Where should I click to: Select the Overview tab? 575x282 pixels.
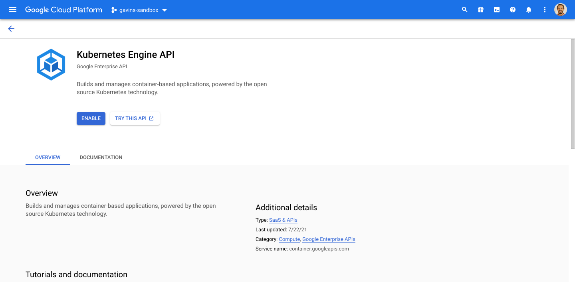click(48, 158)
